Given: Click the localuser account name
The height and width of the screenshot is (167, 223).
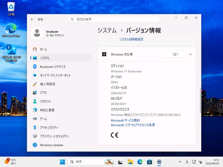Looking at the screenshot, I should 52,32.
